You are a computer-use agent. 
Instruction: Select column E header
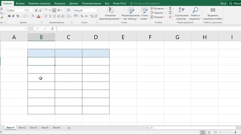pos(123,37)
